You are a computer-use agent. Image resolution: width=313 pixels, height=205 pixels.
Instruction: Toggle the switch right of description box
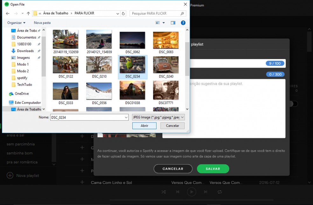tap(294, 104)
